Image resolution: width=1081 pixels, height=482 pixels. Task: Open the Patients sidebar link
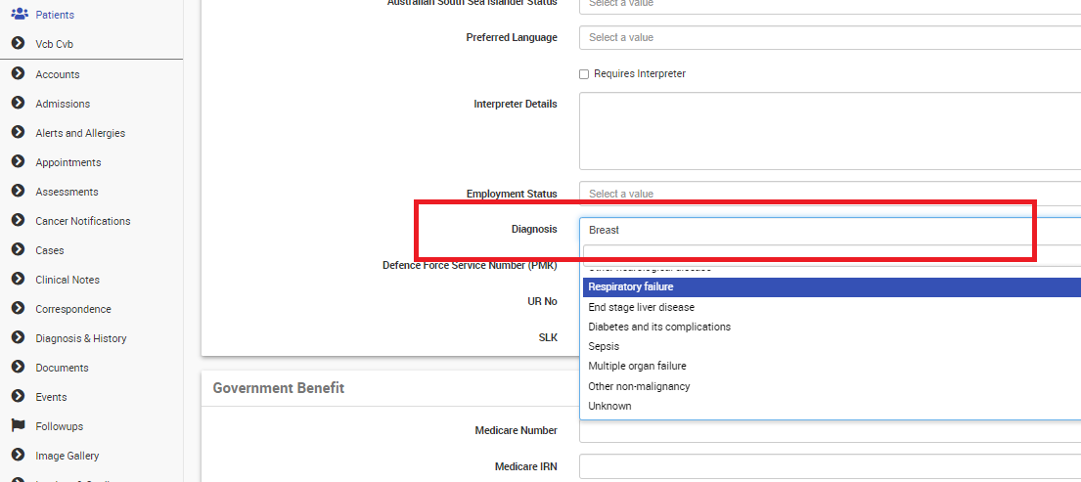click(x=55, y=15)
